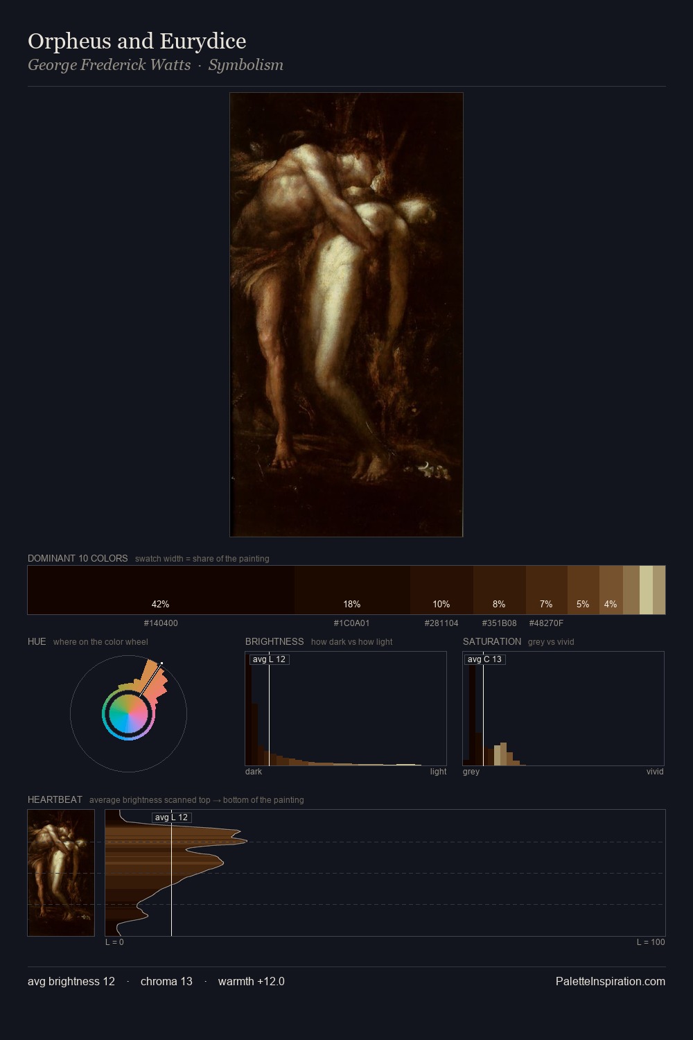693x1040 pixels.
Task: Click the hex code label '#351B08'
Action: (500, 623)
